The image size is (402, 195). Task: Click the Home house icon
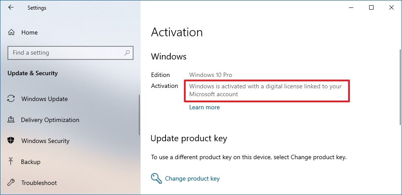(11, 32)
